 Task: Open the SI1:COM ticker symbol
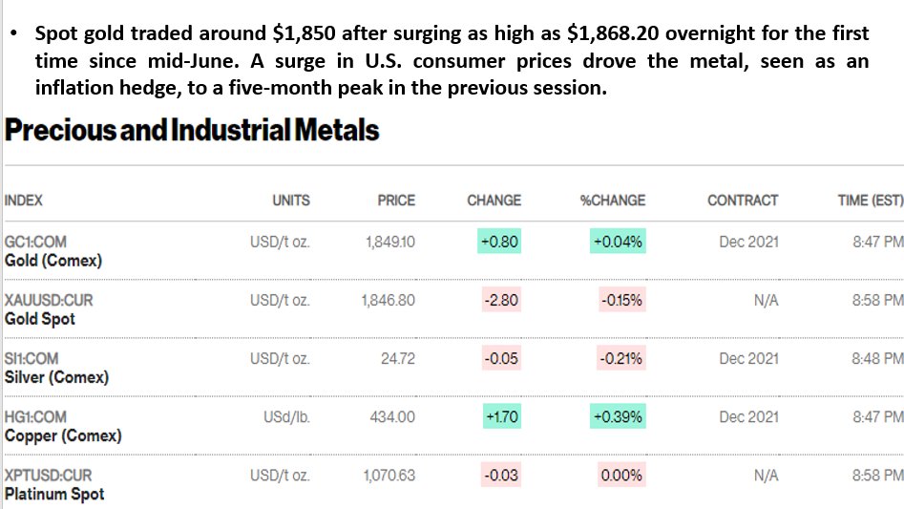point(32,358)
